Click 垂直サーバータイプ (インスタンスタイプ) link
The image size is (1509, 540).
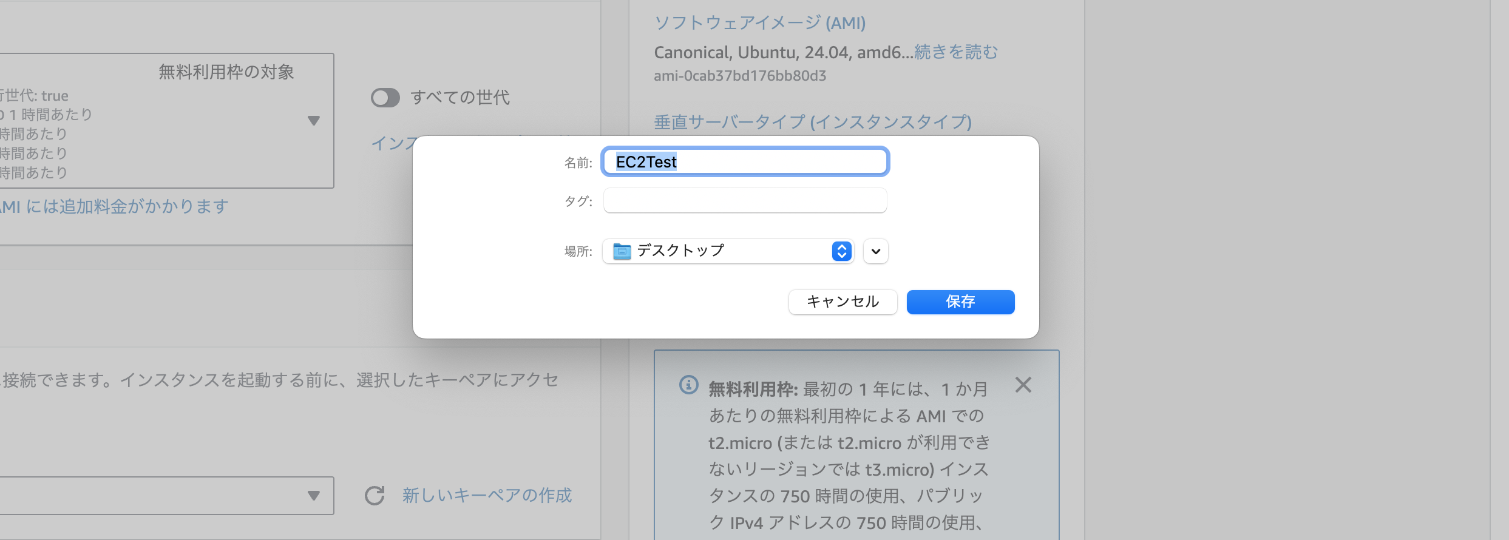813,122
